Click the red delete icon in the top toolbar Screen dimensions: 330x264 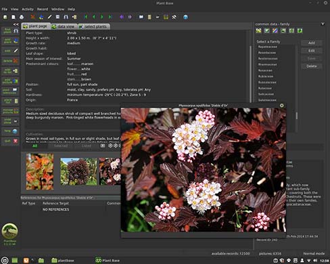coord(33,17)
